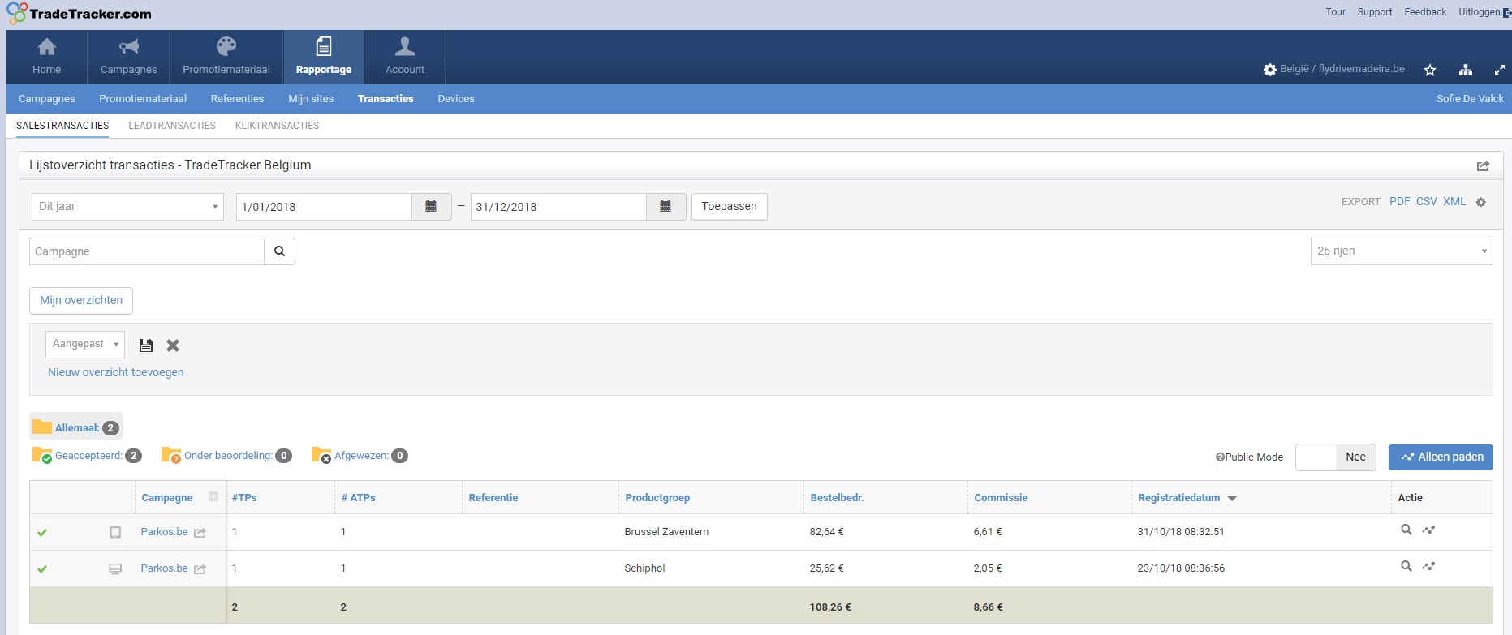The width and height of the screenshot is (1512, 635).
Task: Show Allemaal transactions folder
Action: [76, 427]
